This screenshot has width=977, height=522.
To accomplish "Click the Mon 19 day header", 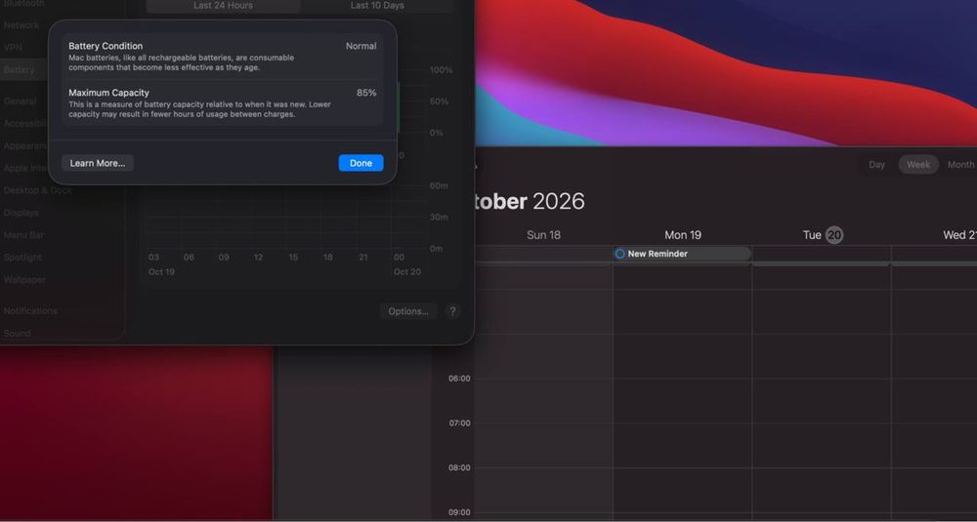I will (x=682, y=235).
